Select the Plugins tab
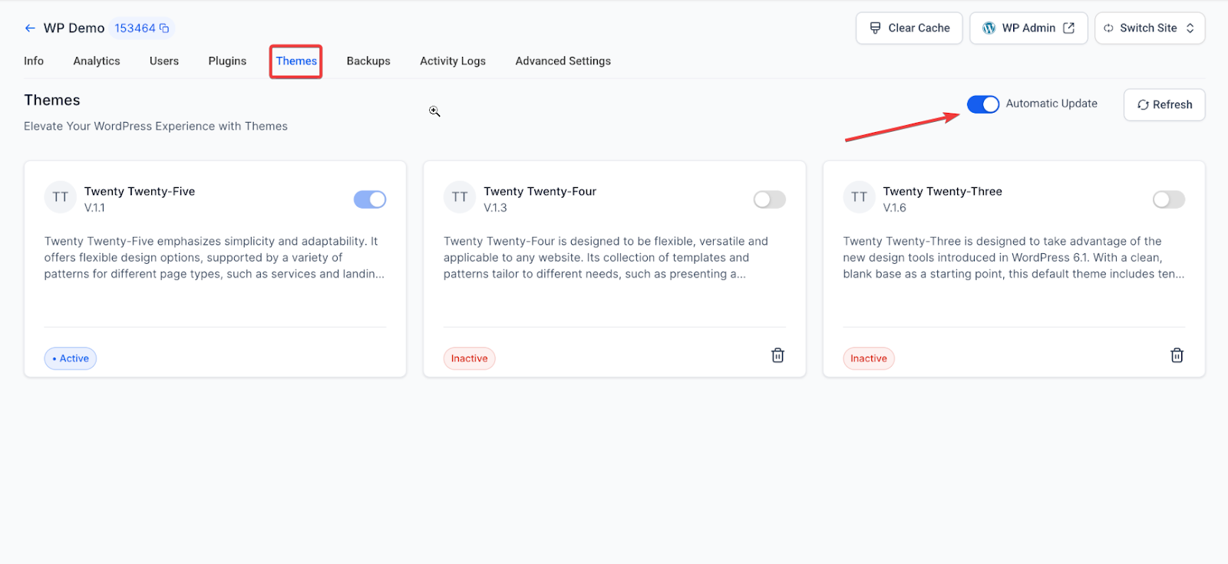 click(227, 61)
